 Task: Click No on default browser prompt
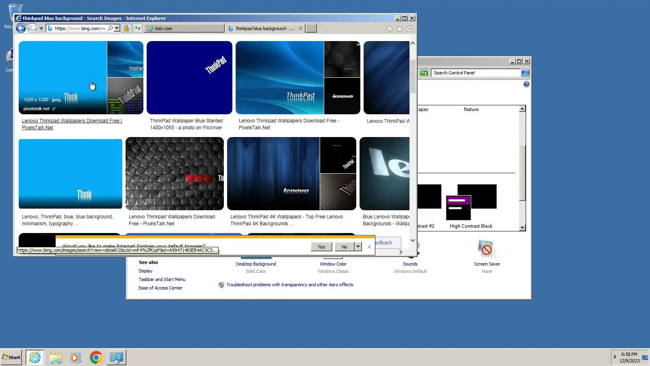pyautogui.click(x=344, y=247)
